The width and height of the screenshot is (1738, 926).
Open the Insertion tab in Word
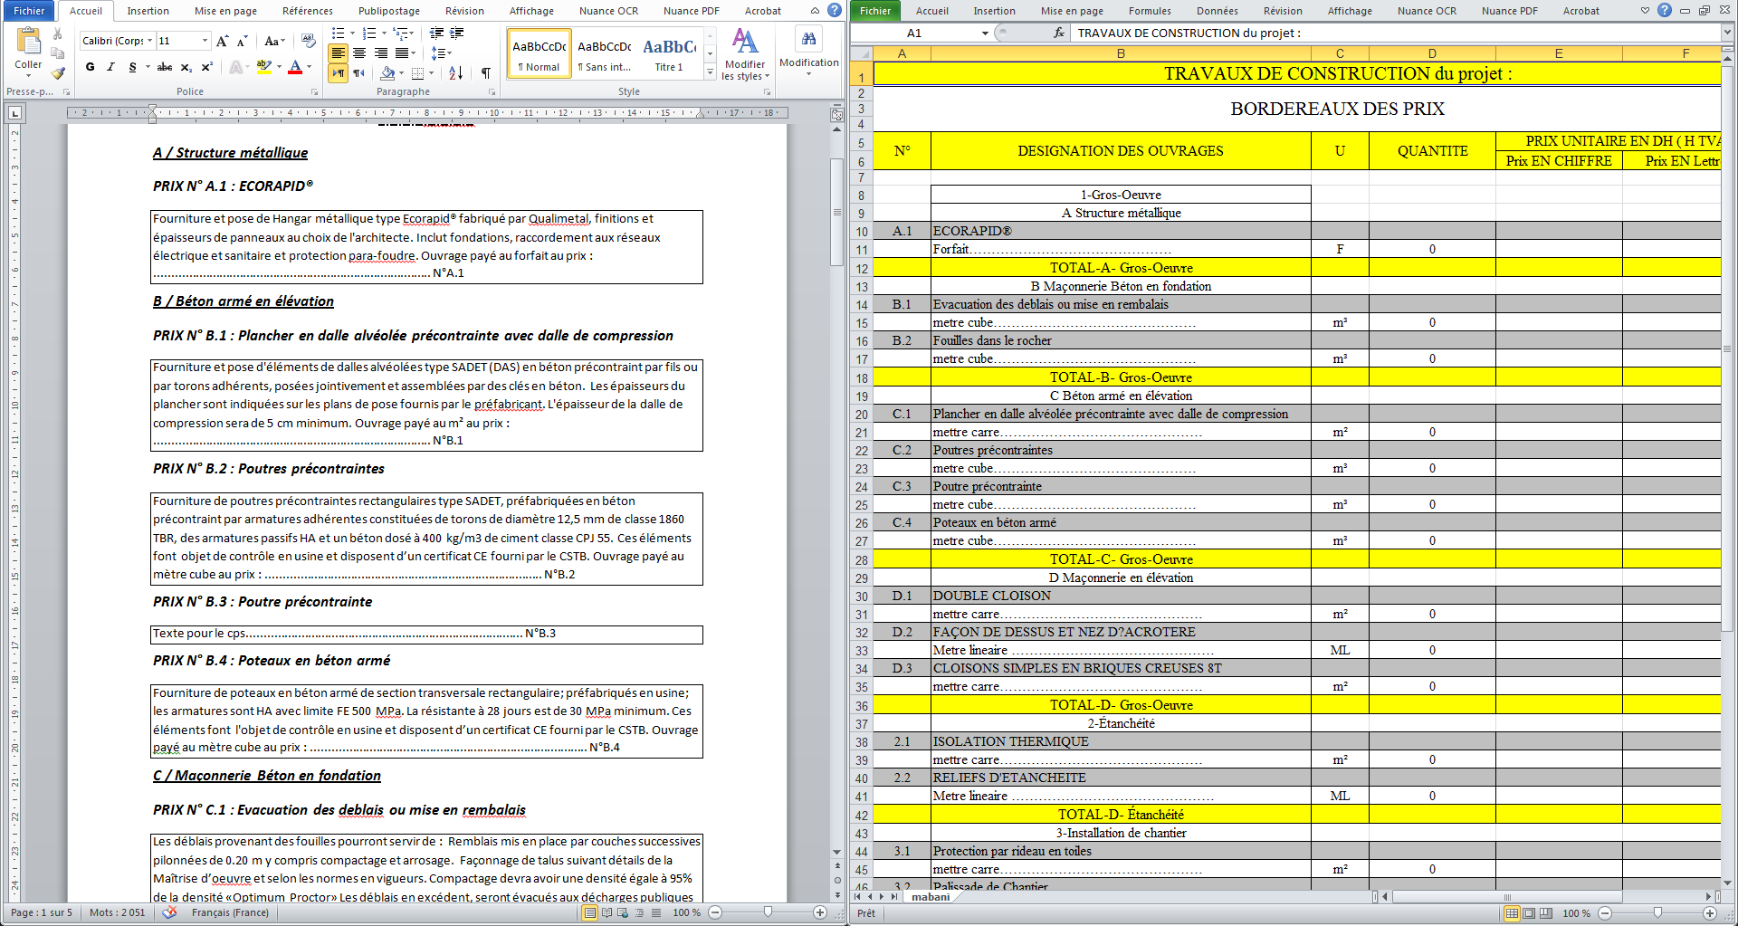pyautogui.click(x=148, y=11)
